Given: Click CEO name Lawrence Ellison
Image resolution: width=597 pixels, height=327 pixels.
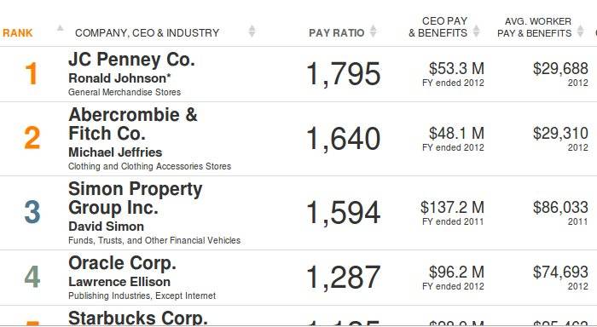Looking at the screenshot, I should point(119,282).
